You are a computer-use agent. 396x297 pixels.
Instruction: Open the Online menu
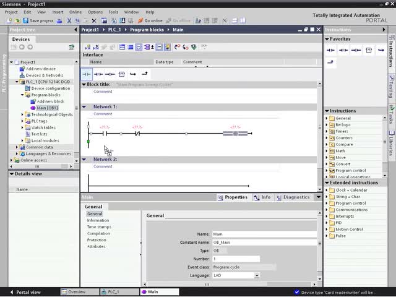(75, 12)
